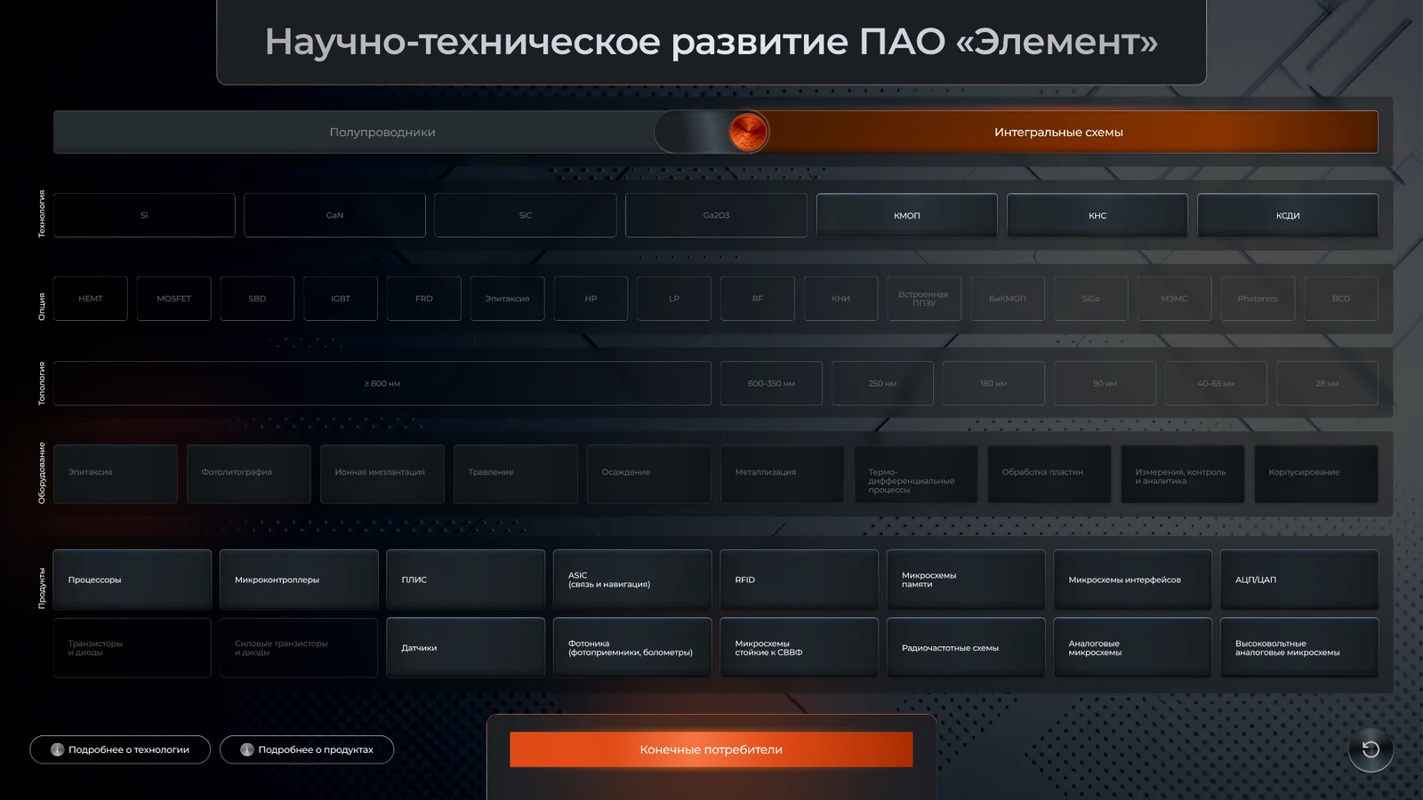
Task: Select the КНС technology tile
Action: pyautogui.click(x=1097, y=215)
